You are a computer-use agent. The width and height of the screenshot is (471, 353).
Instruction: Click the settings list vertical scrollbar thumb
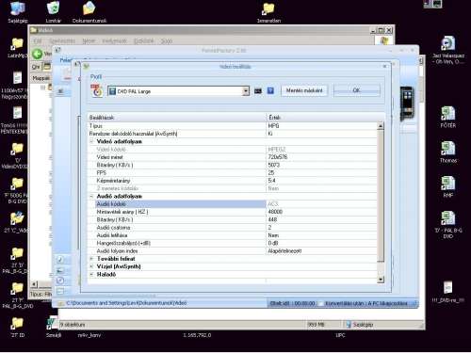coord(381,196)
